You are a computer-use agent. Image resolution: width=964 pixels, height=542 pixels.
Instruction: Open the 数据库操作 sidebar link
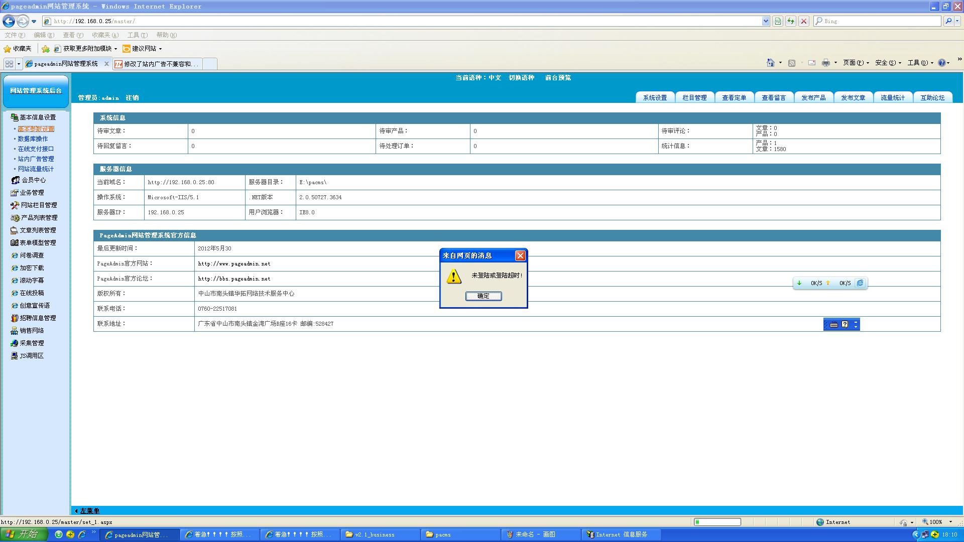[x=33, y=139]
